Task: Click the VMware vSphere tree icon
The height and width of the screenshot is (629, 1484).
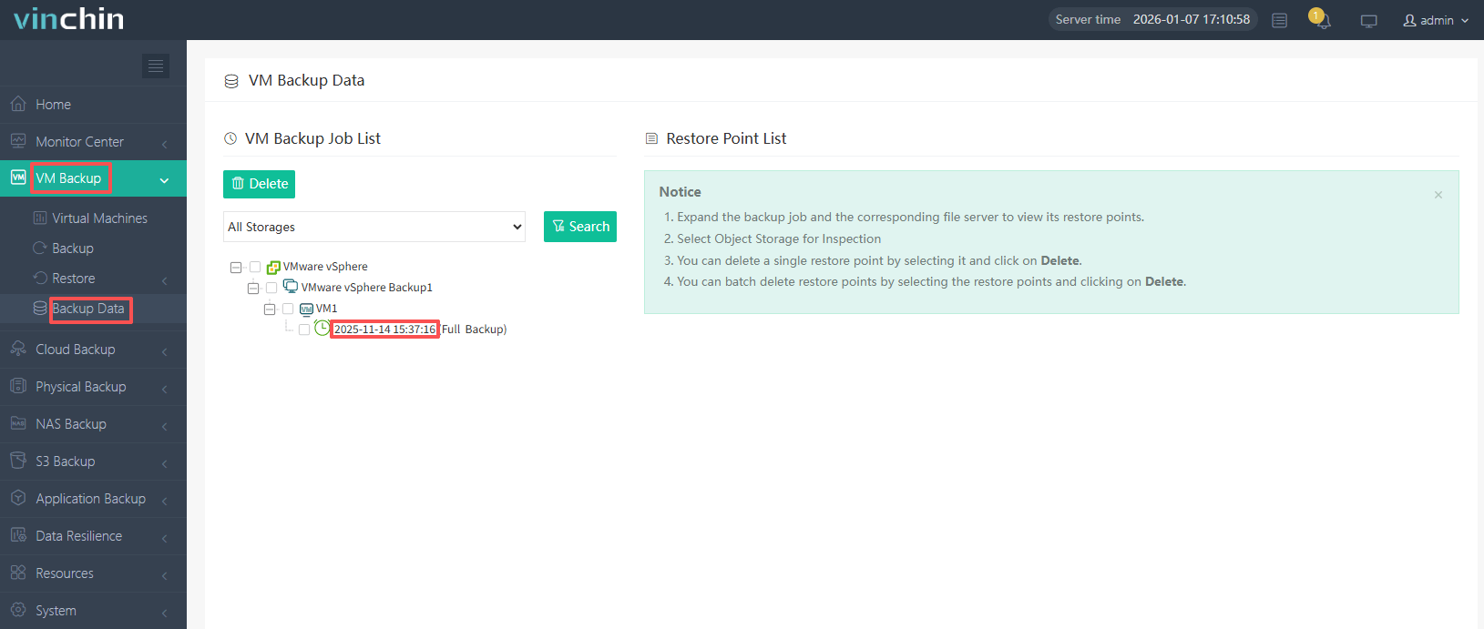Action: [273, 267]
